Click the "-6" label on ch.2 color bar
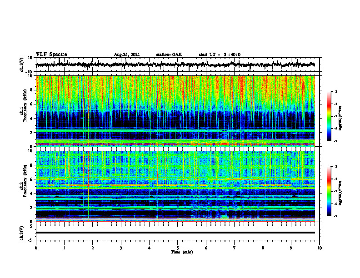360x278 pixels. pos(335,204)
